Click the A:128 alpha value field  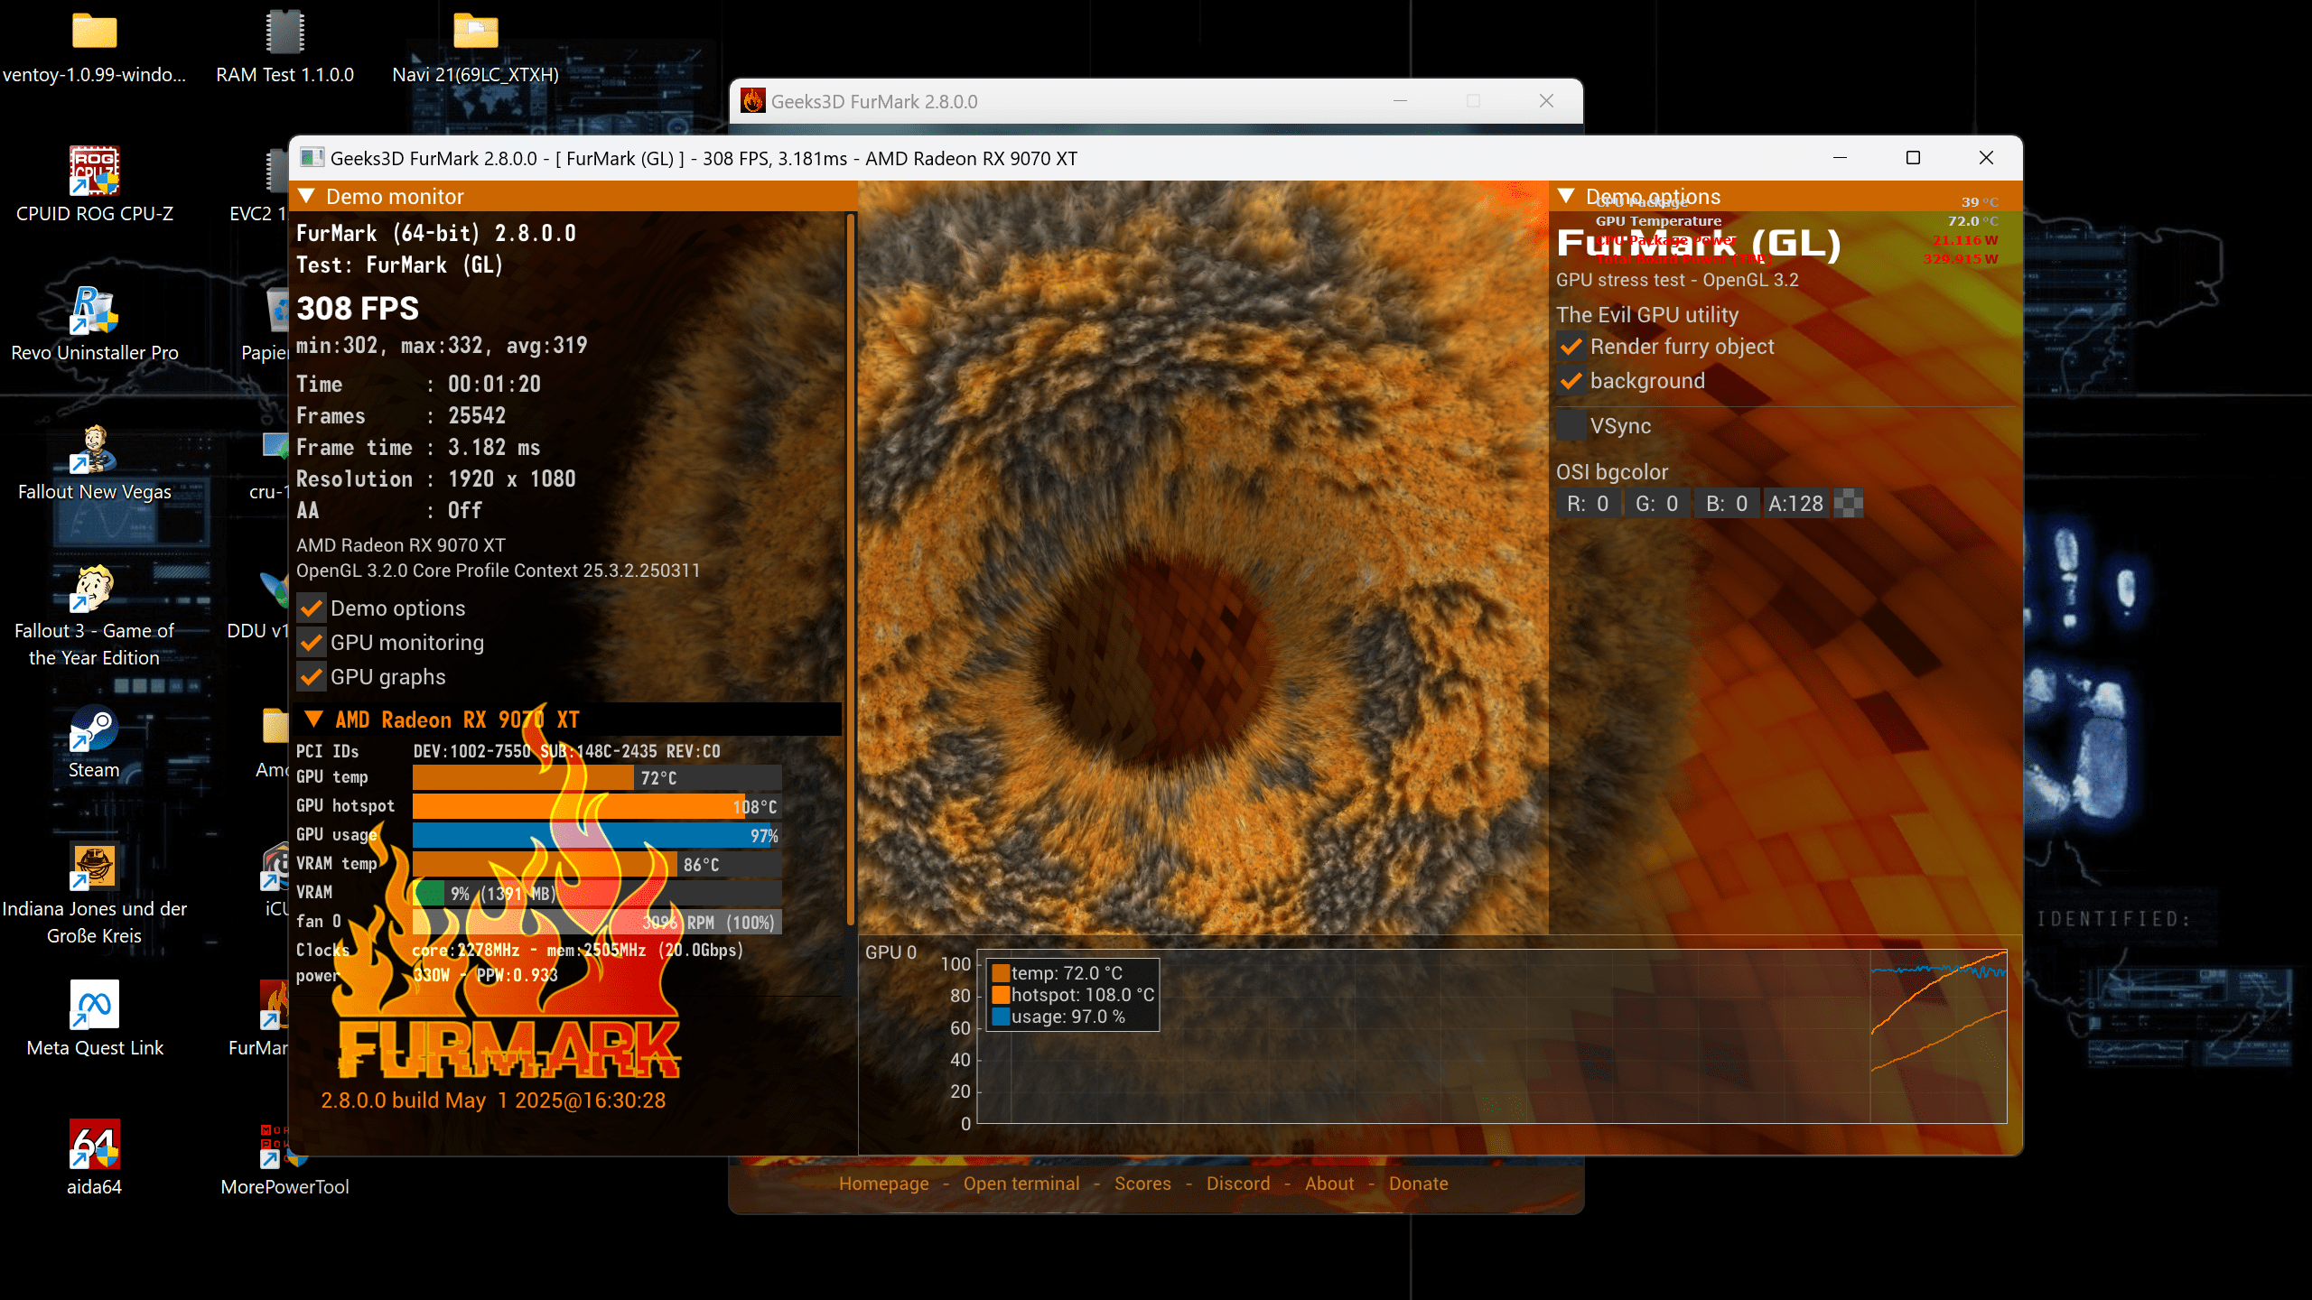click(1795, 504)
